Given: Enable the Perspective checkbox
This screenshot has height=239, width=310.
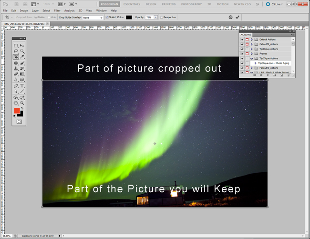Looking at the screenshot, I should point(162,17).
